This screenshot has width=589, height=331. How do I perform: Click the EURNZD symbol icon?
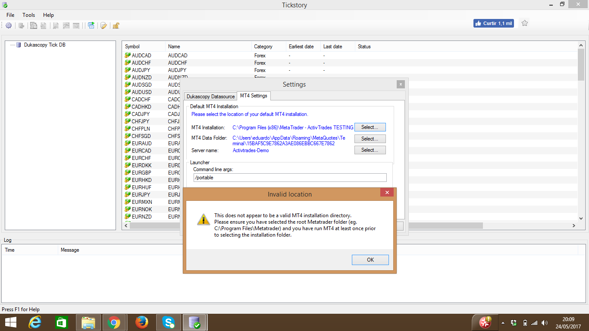point(128,216)
